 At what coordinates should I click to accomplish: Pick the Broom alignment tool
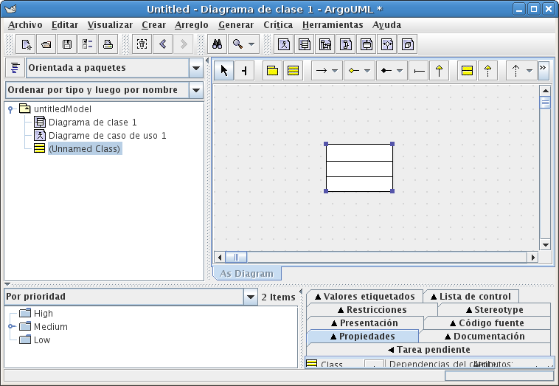click(x=245, y=71)
